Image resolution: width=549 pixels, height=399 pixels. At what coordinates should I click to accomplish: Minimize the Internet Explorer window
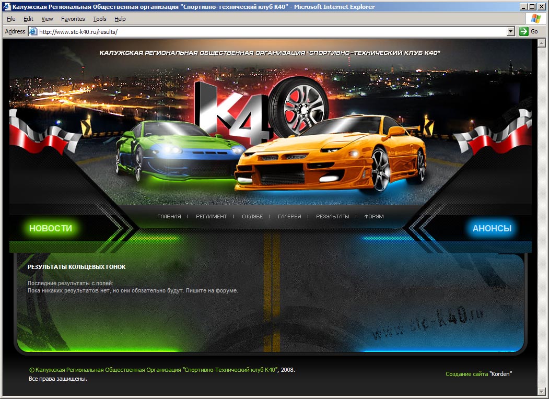[x=523, y=7]
